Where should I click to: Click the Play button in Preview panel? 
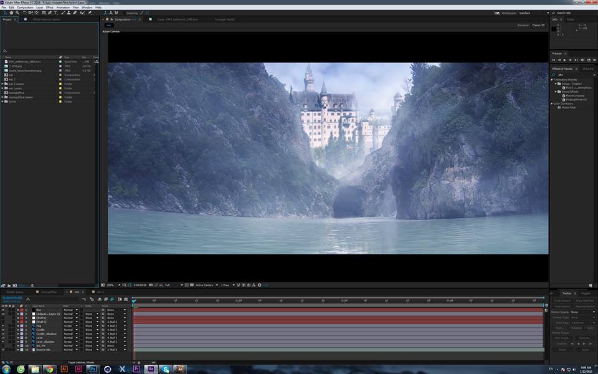(565, 60)
